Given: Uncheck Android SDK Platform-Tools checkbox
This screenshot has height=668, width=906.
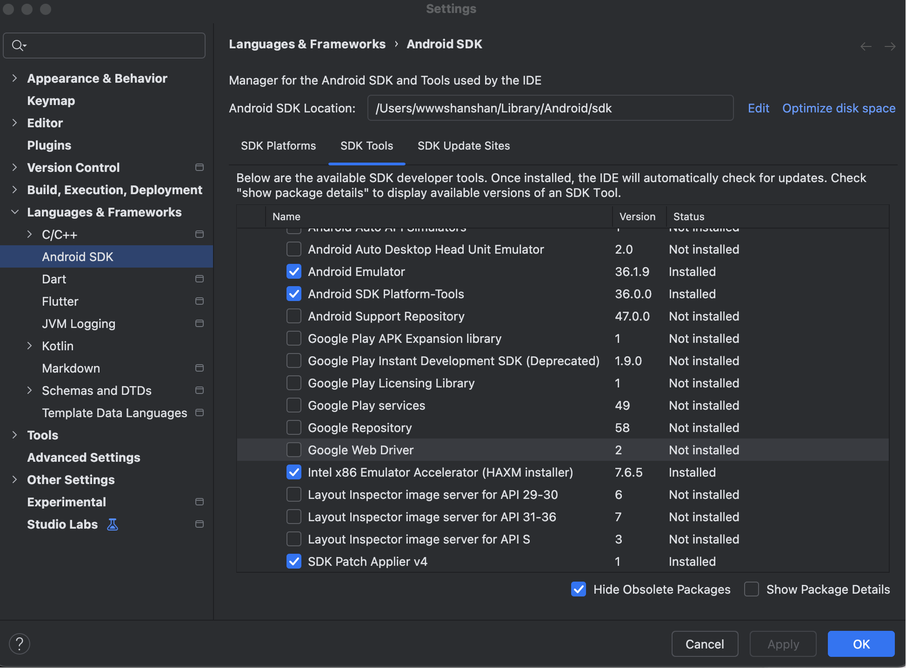Looking at the screenshot, I should pyautogui.click(x=294, y=294).
